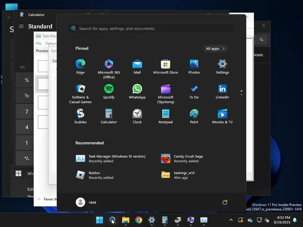Launch Notepad from Start menu
Image resolution: width=303 pixels, height=227 pixels.
[x=166, y=116]
